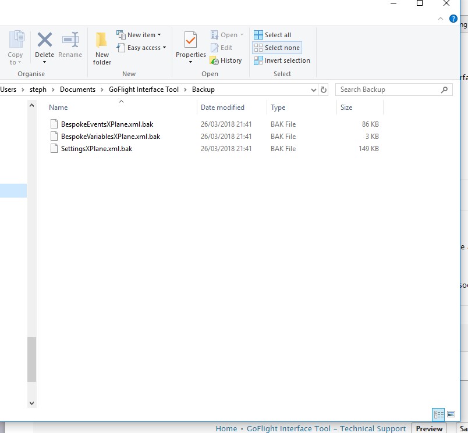This screenshot has height=433, width=468.
Task: Navigate to Documents in breadcrumb path
Action: tap(77, 90)
